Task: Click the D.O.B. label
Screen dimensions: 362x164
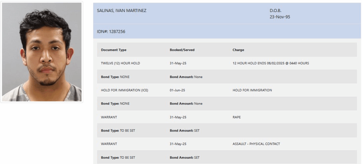Action: (276, 11)
